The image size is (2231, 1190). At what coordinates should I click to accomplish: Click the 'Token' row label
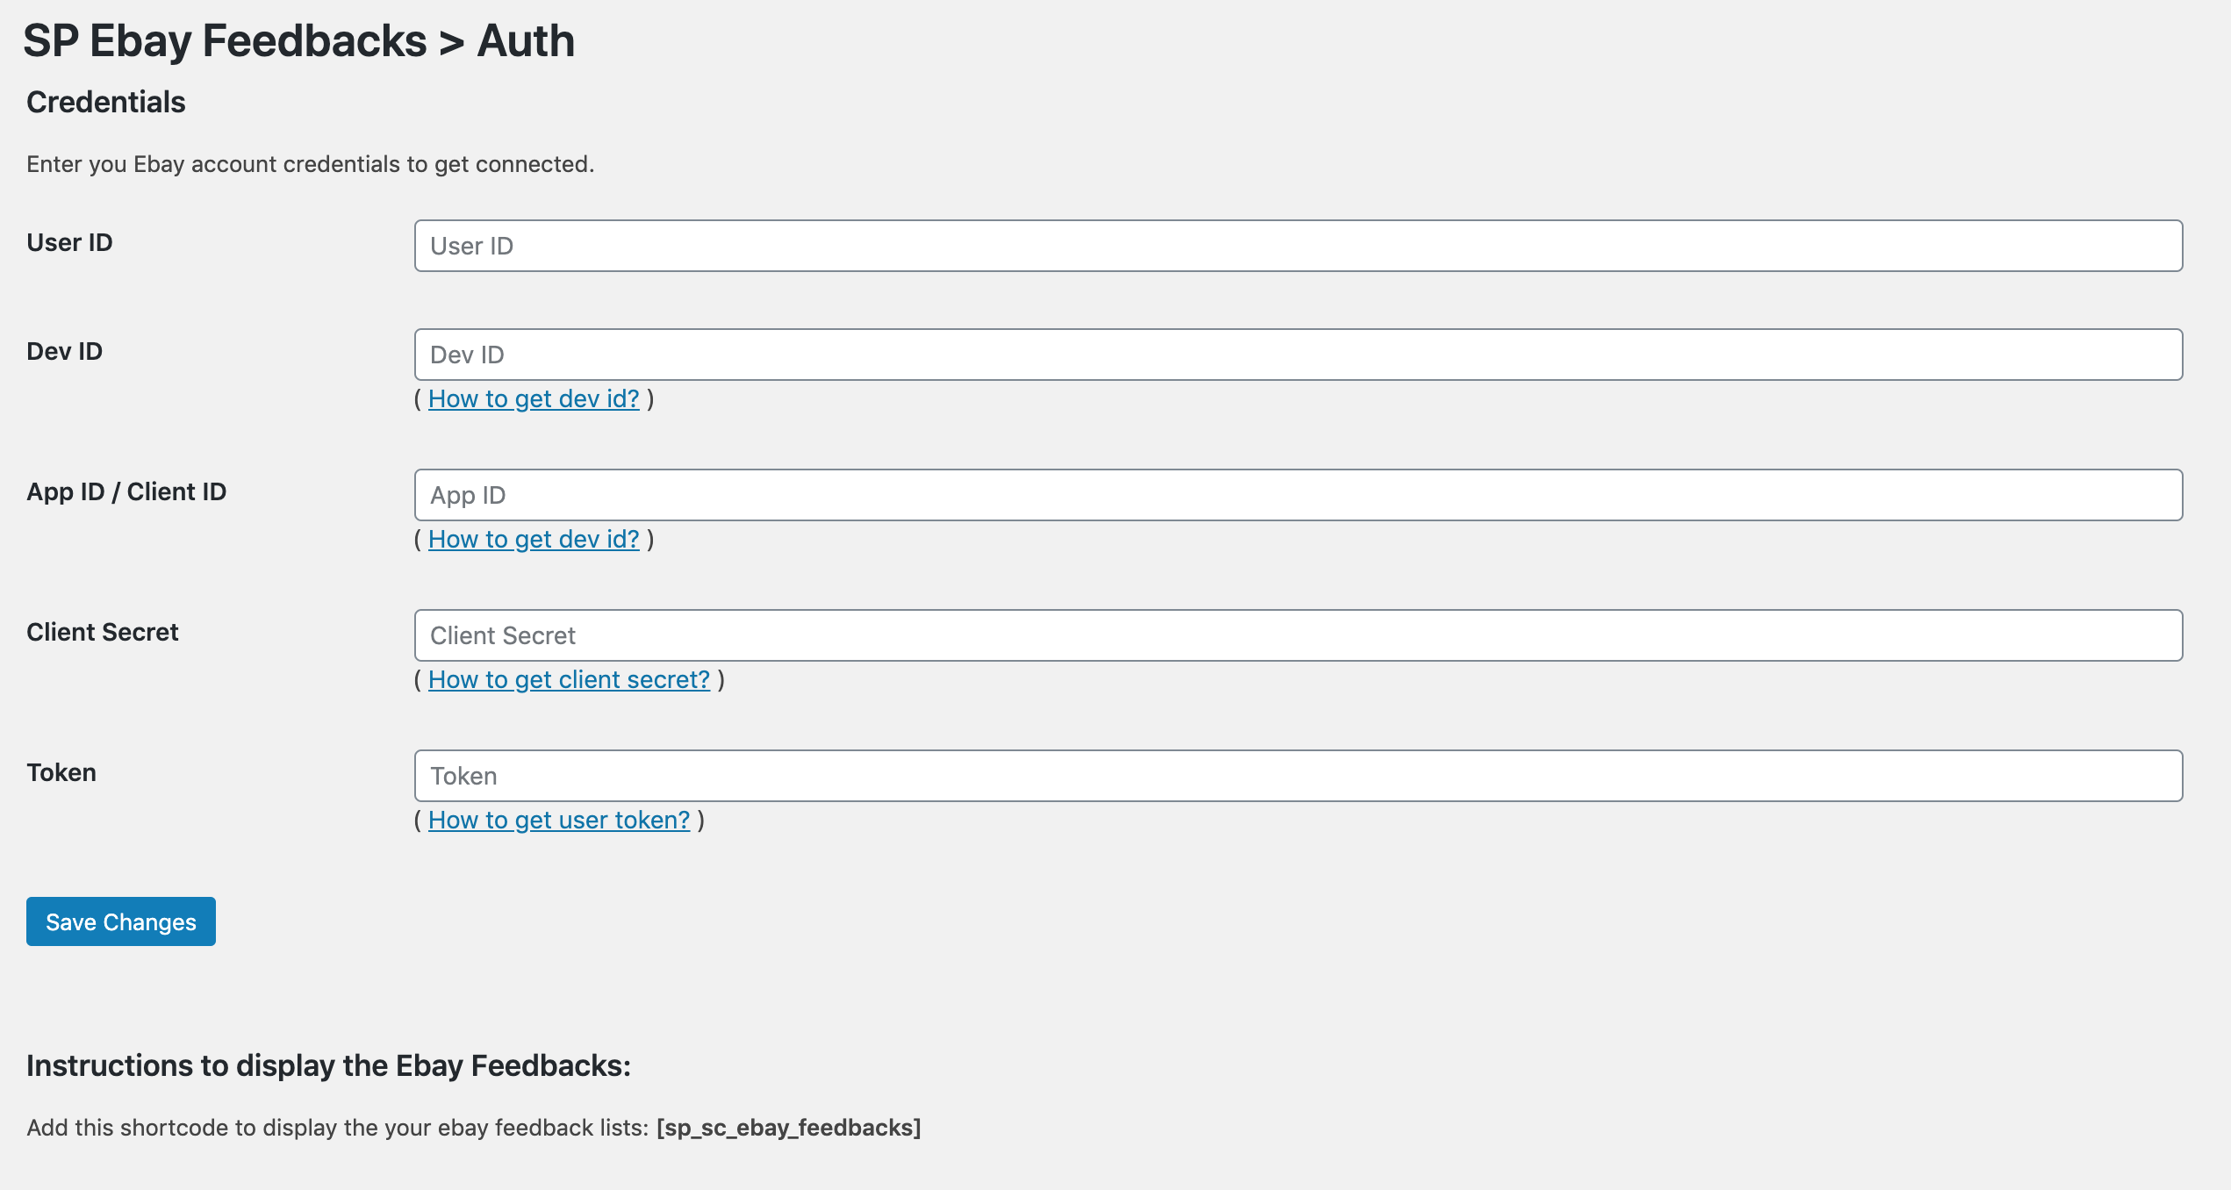[61, 773]
